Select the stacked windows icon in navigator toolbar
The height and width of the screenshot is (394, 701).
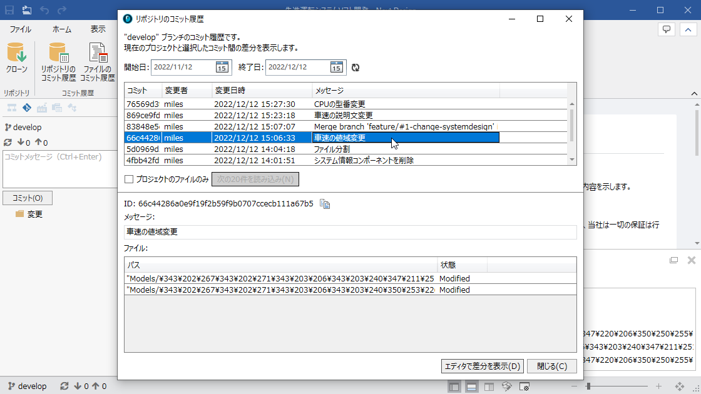(x=57, y=108)
